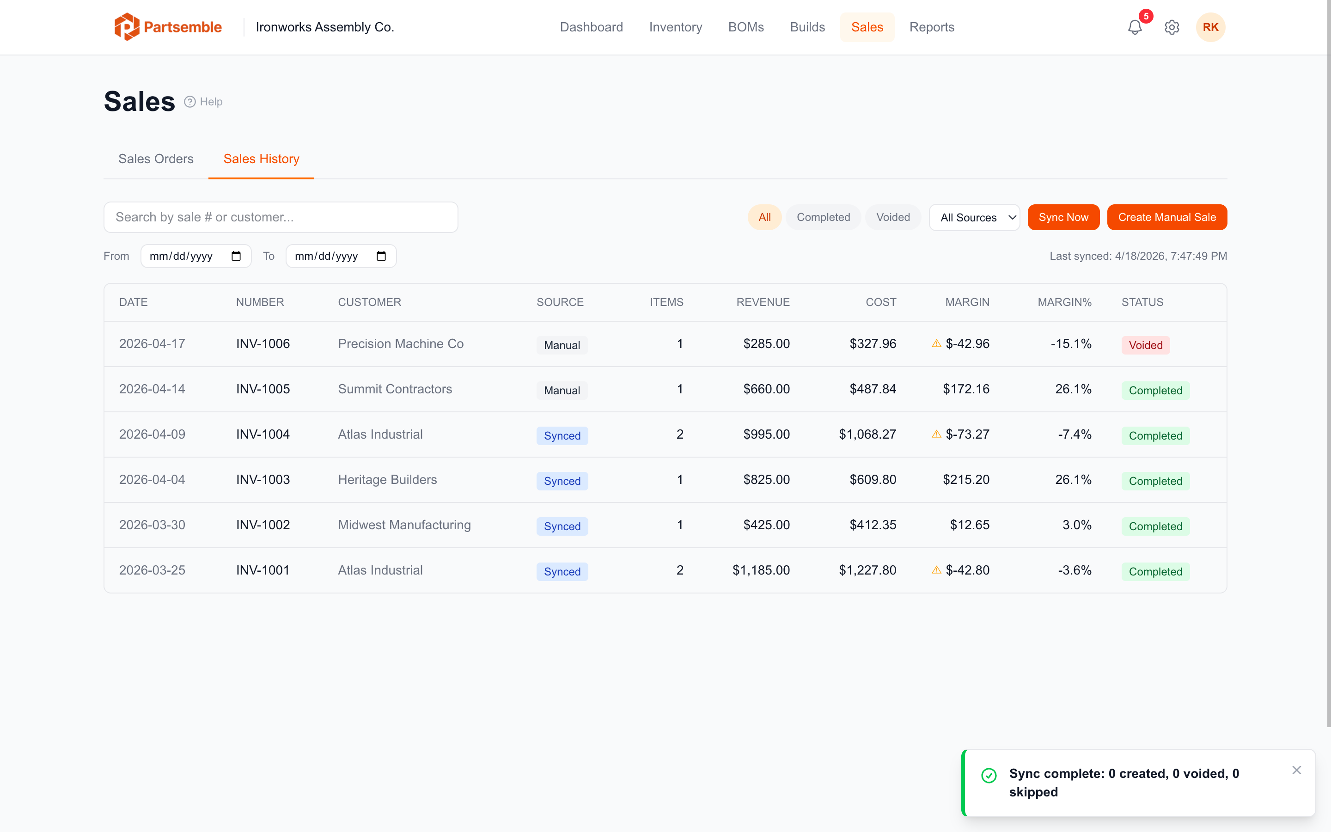
Task: Click customer Heritage Builders
Action: (x=387, y=479)
